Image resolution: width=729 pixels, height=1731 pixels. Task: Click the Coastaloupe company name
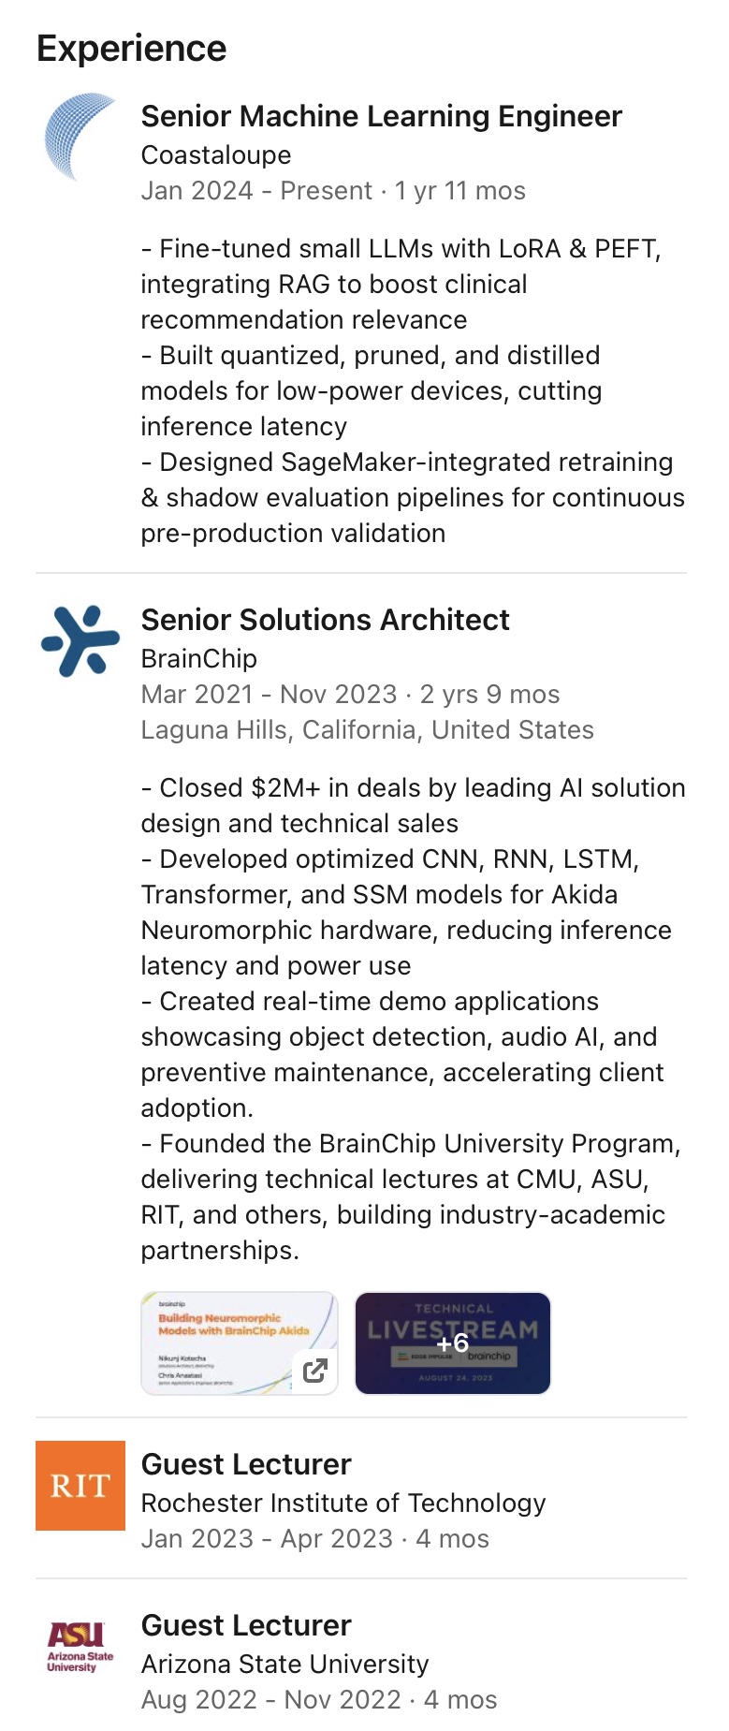point(216,155)
